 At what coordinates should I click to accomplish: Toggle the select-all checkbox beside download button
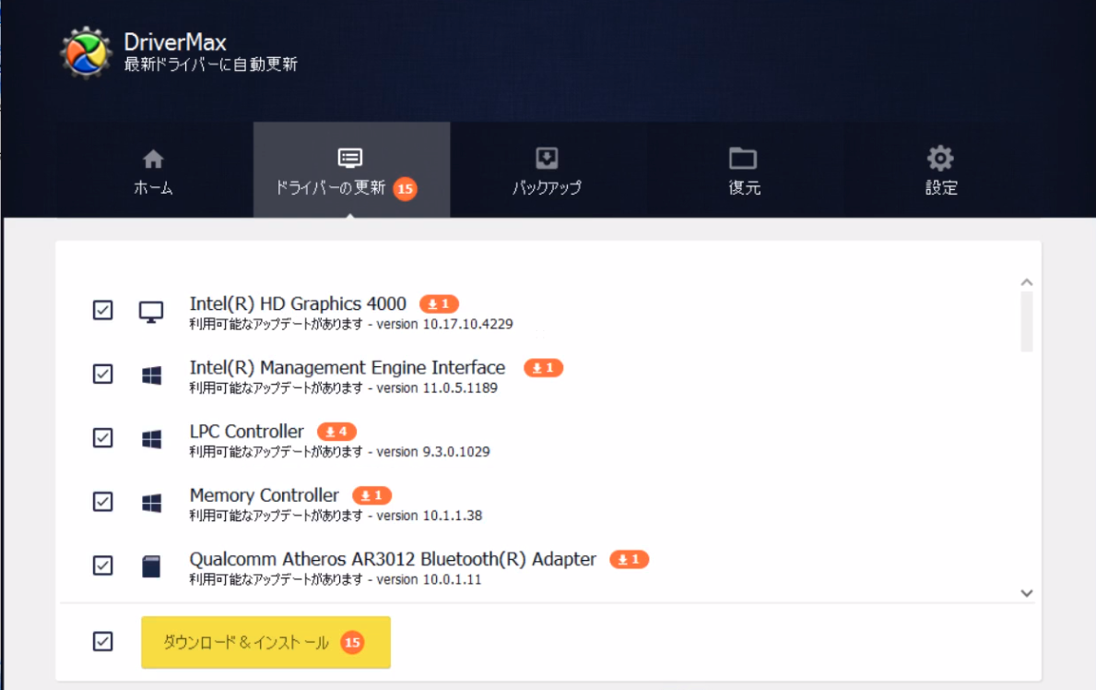(x=102, y=641)
